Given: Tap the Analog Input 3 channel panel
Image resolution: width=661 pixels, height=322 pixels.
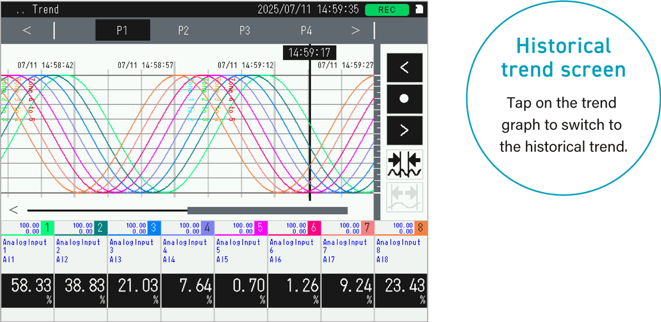Looking at the screenshot, I should (134, 251).
